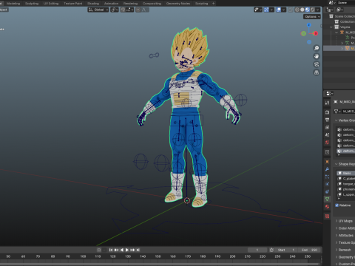
Task: Toggle the Relative shape keys checkbox
Action: (337, 205)
